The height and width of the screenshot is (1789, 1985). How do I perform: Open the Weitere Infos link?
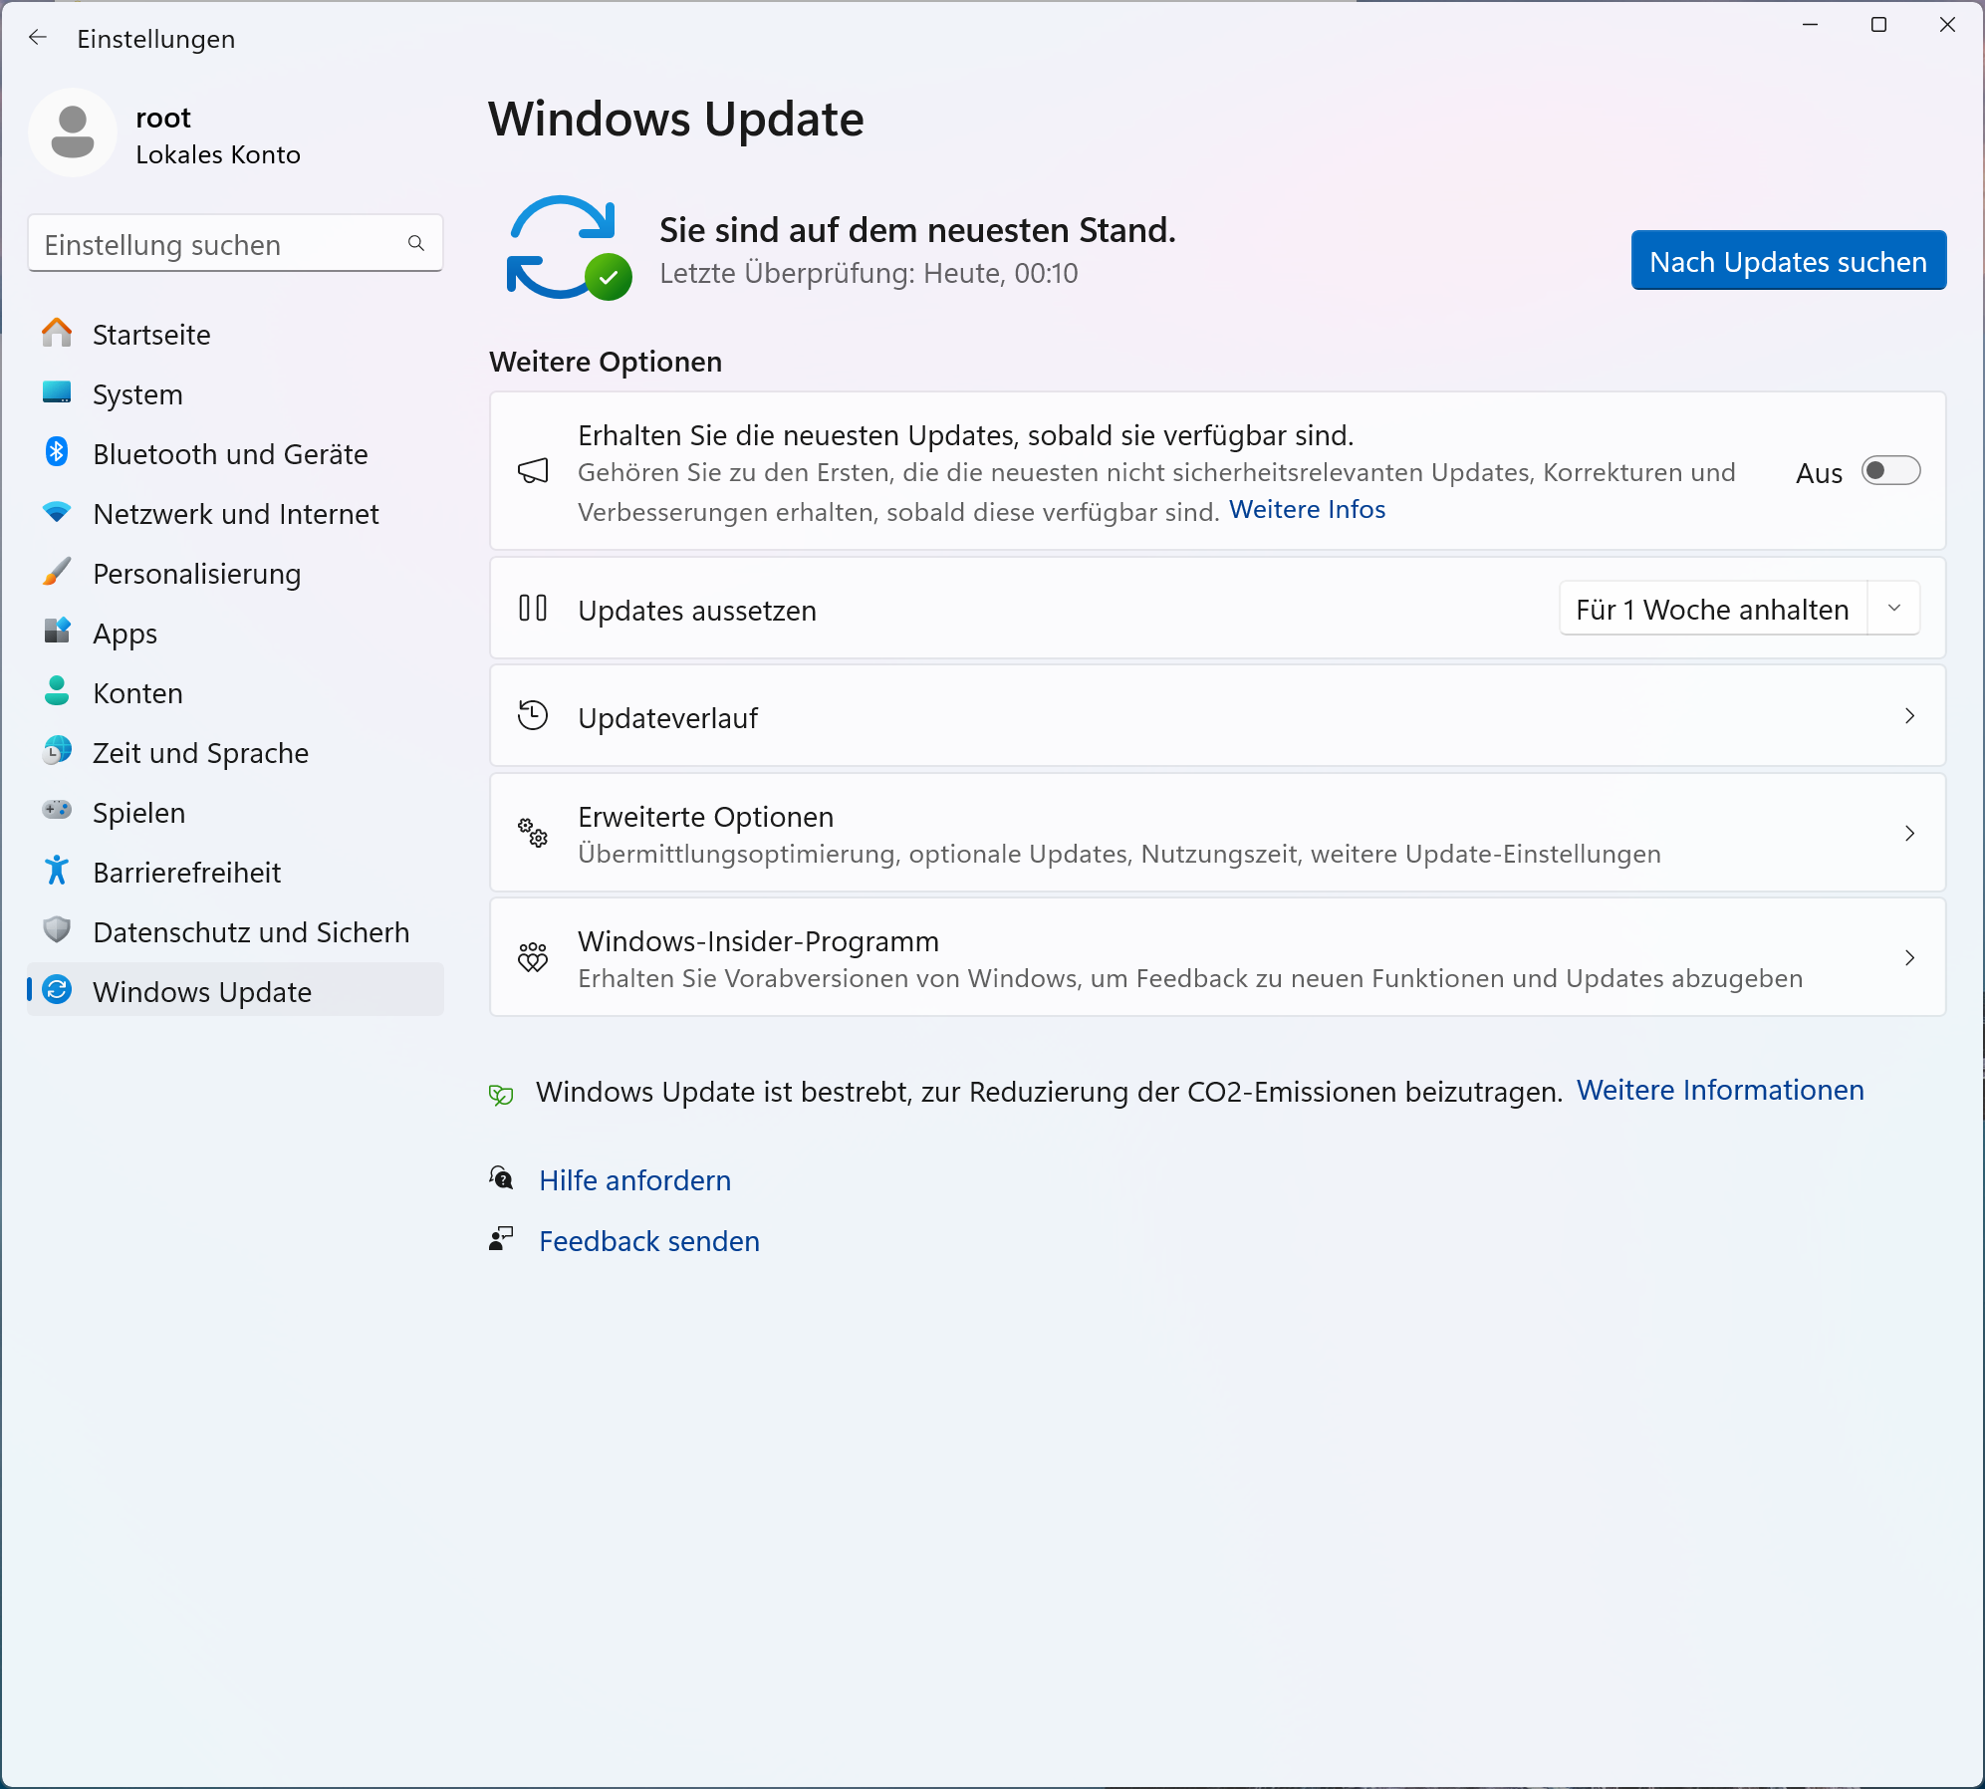[x=1307, y=509]
